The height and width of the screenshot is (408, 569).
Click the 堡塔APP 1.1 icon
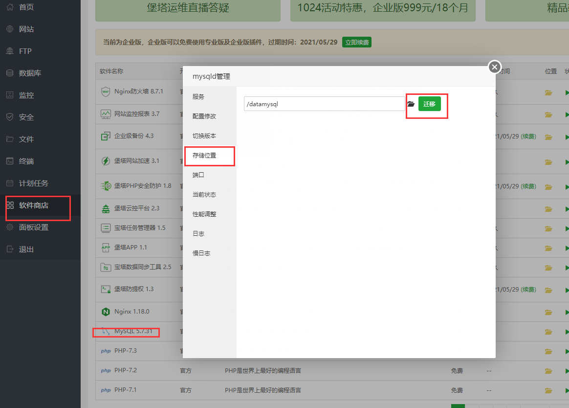106,248
